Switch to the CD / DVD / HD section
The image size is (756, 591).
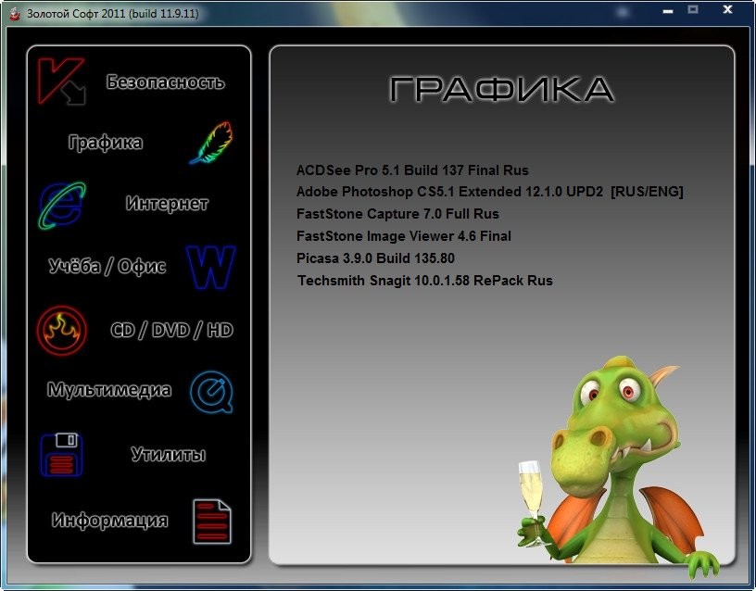pyautogui.click(x=172, y=330)
